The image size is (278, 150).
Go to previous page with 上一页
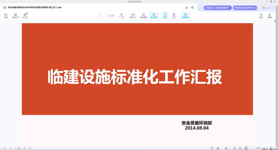click(100, 16)
